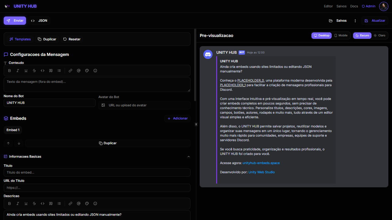Open the JSON view button
Viewport: 392px width, 220px height.
[x=39, y=21]
